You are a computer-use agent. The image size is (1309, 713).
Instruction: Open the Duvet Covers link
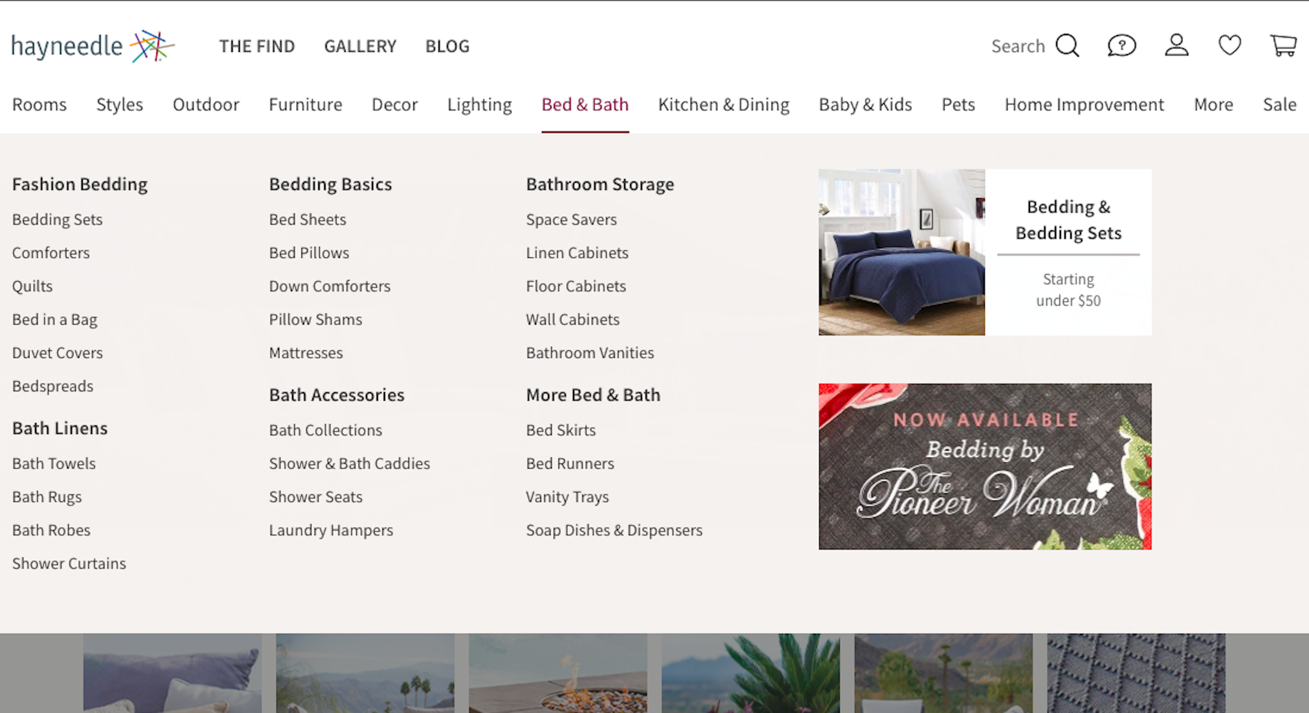pos(57,353)
